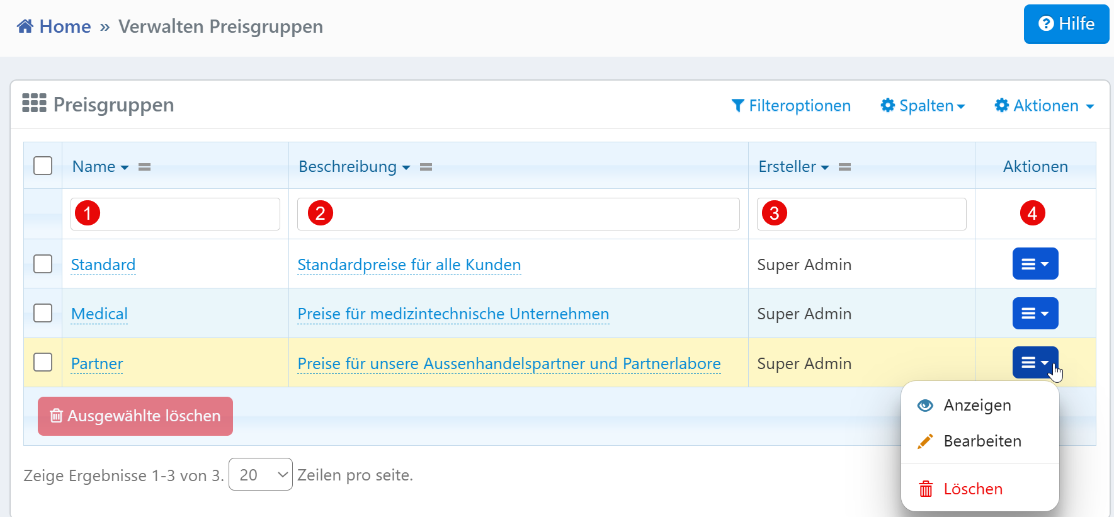Click the drag handle next to Ersteller column

click(845, 167)
